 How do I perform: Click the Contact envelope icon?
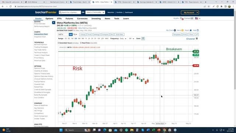192,18
